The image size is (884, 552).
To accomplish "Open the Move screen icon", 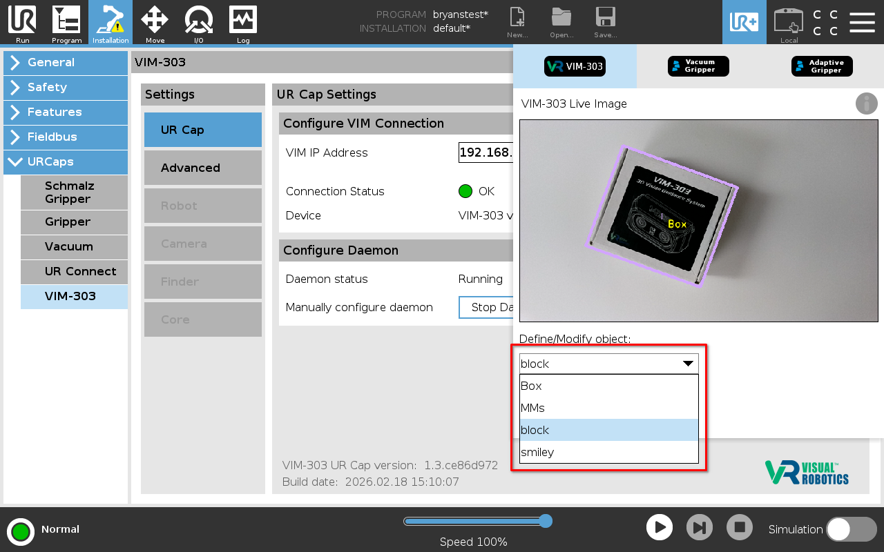I will point(155,22).
